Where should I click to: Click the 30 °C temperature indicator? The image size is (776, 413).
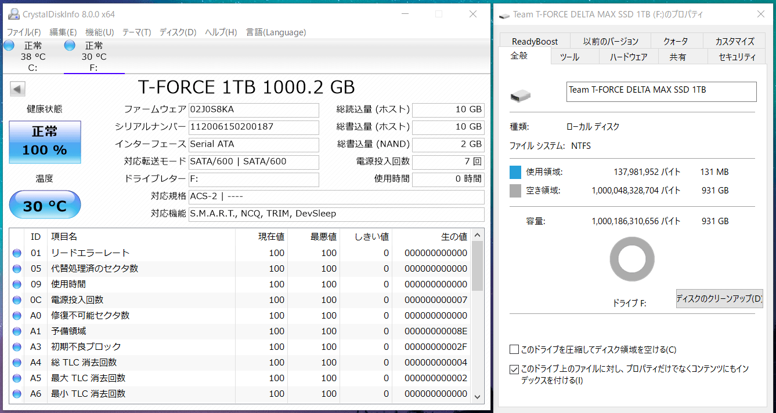coord(45,205)
